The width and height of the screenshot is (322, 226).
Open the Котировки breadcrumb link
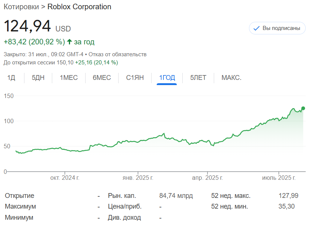(21, 7)
